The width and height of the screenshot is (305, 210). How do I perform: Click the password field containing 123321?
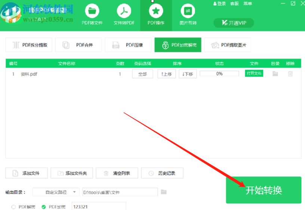(x=99, y=207)
